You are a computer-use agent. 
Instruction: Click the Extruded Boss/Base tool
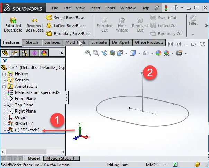point(13,25)
